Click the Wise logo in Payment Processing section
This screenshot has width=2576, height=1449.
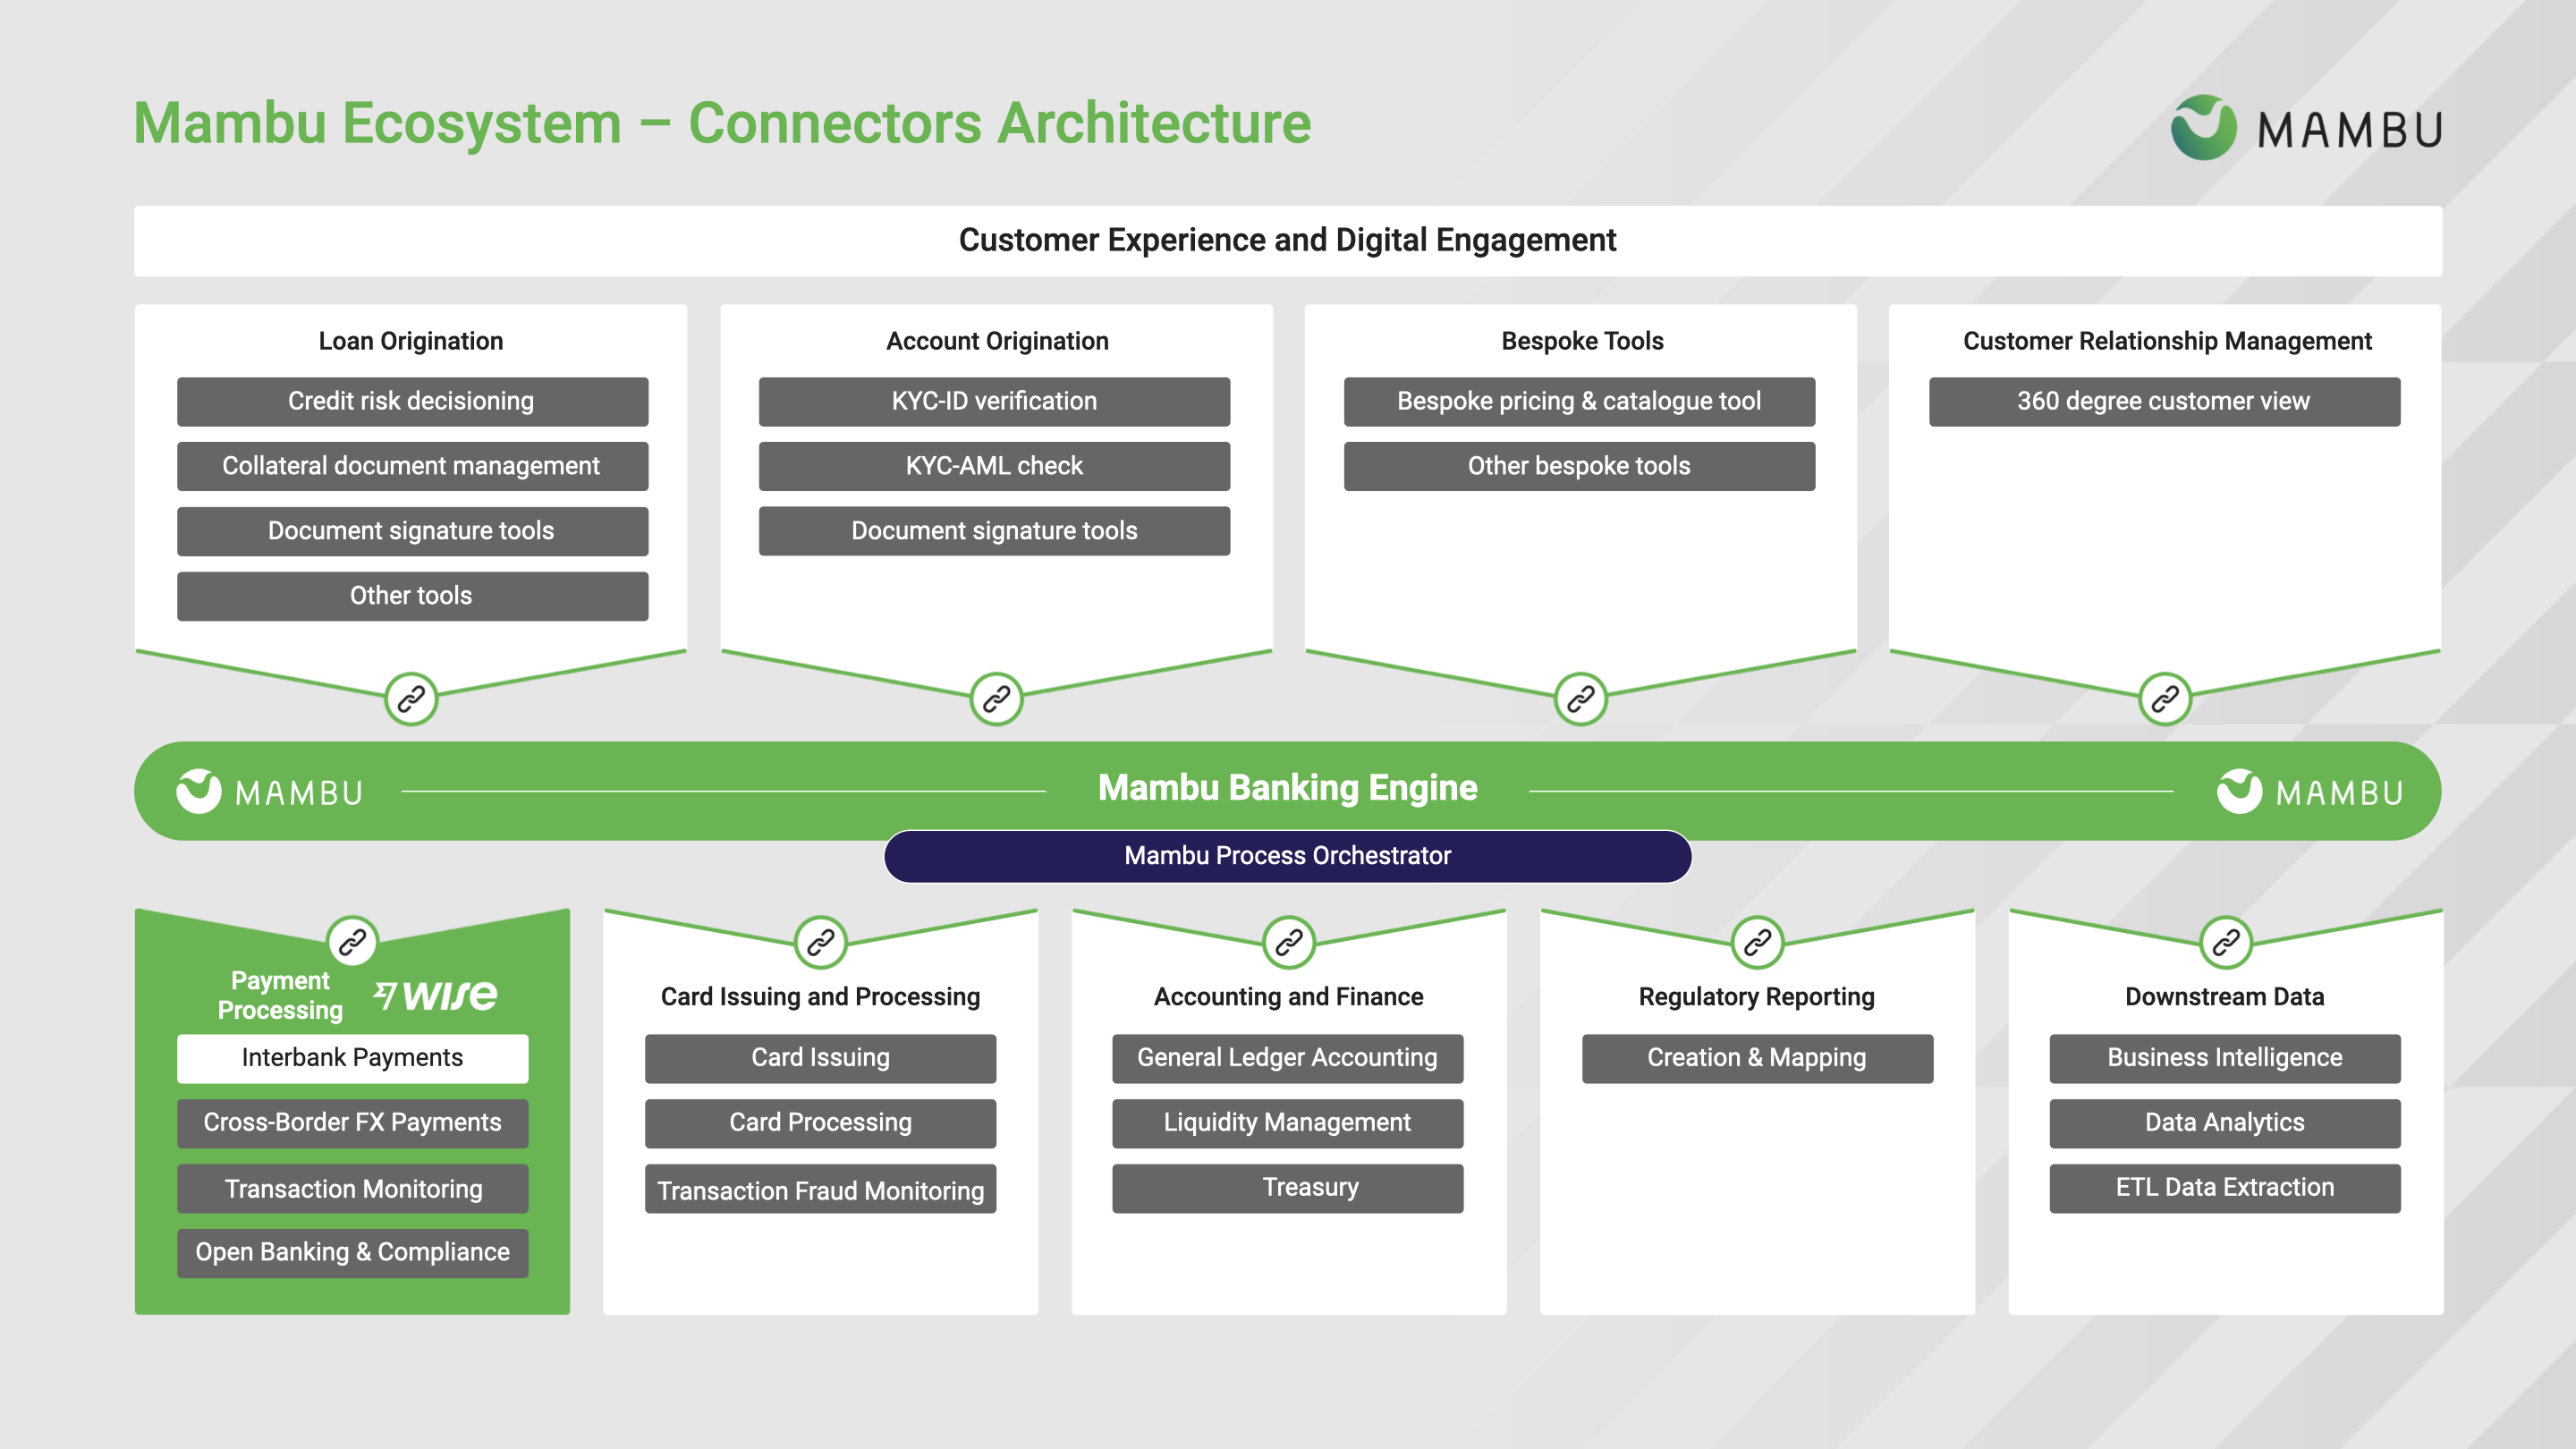click(x=441, y=991)
